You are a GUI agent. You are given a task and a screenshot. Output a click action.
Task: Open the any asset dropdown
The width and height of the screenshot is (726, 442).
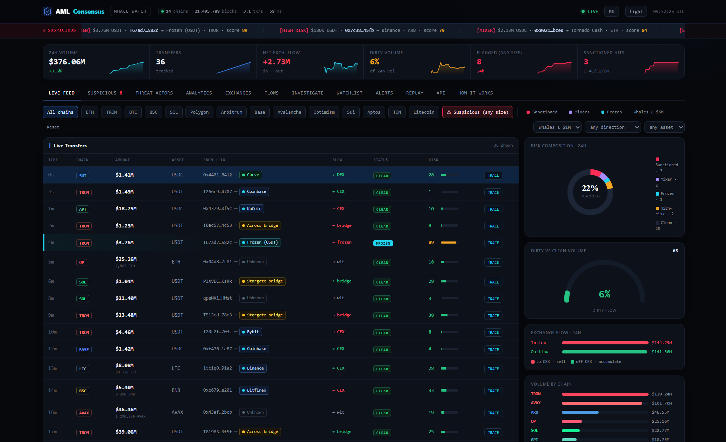point(664,127)
